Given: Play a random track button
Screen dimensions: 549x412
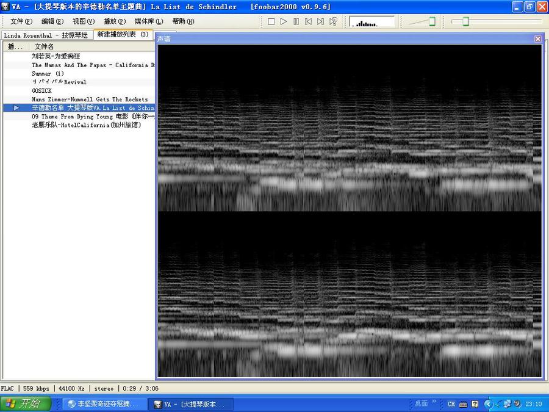Looking at the screenshot, I should [x=333, y=22].
